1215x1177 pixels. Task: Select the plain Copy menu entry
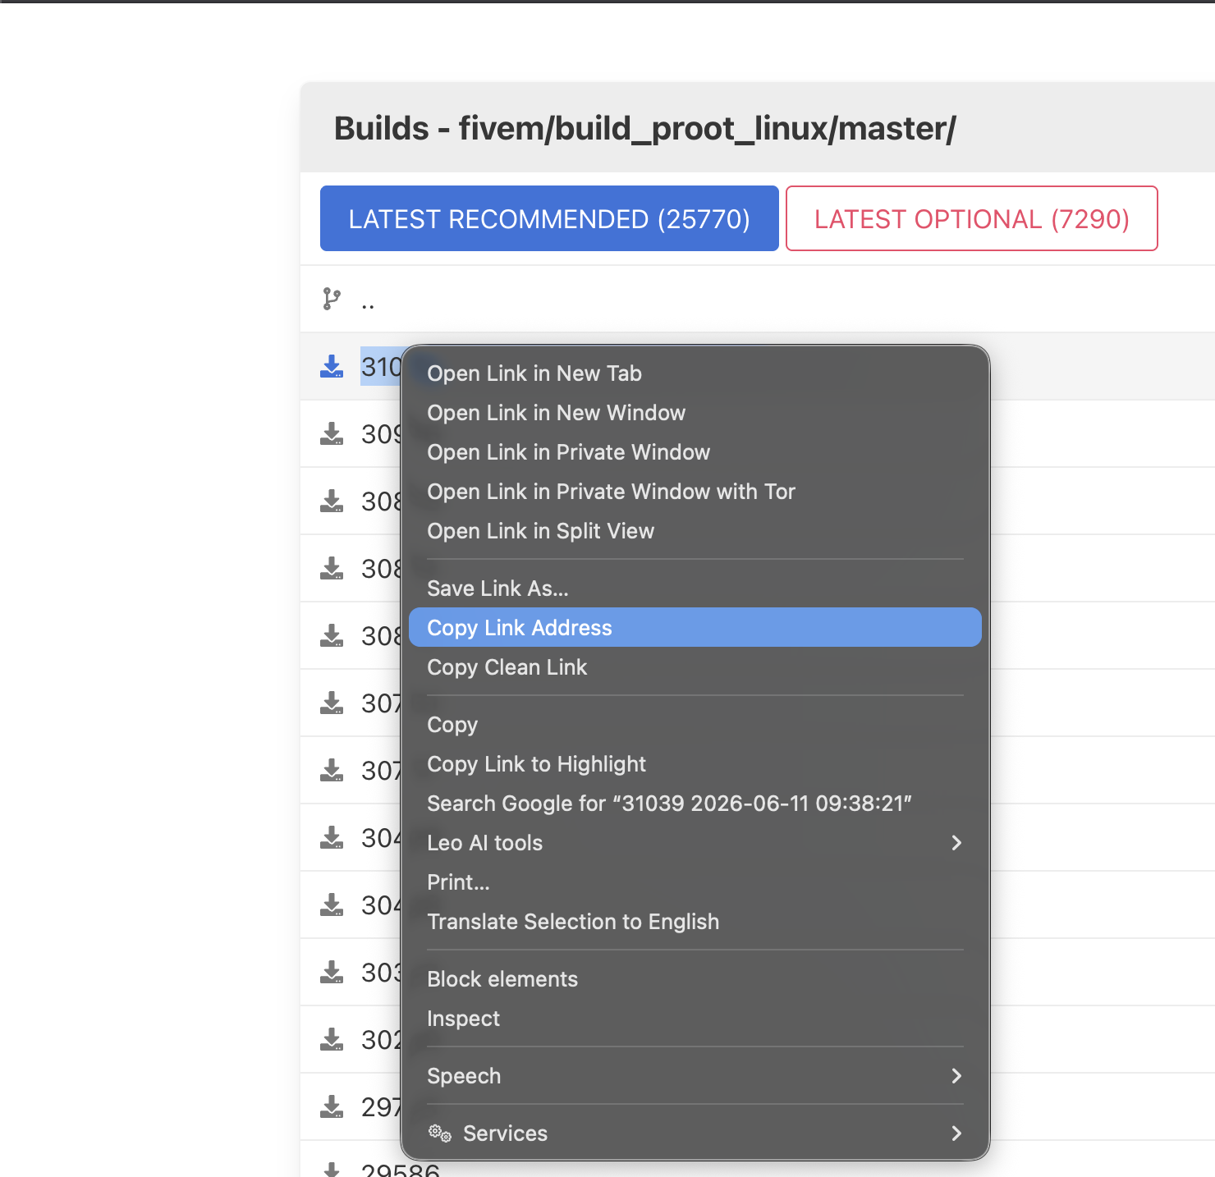tap(695, 725)
